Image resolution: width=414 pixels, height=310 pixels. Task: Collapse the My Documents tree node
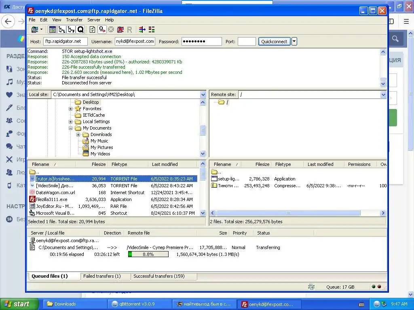point(70,128)
